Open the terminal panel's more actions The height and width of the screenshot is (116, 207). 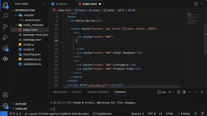click(190, 92)
